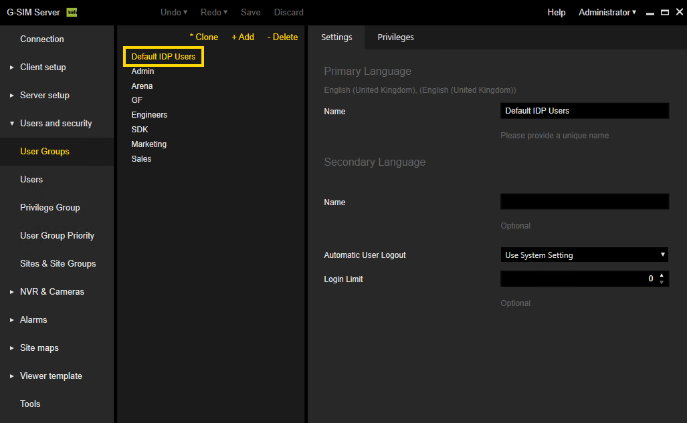The height and width of the screenshot is (423, 687).
Task: Open the Help menu
Action: (x=556, y=12)
